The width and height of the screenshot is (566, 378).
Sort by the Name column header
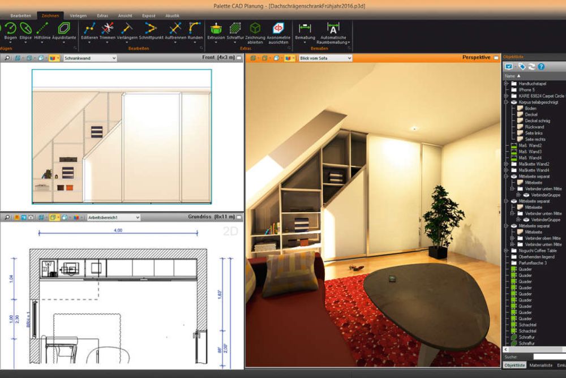click(x=510, y=76)
